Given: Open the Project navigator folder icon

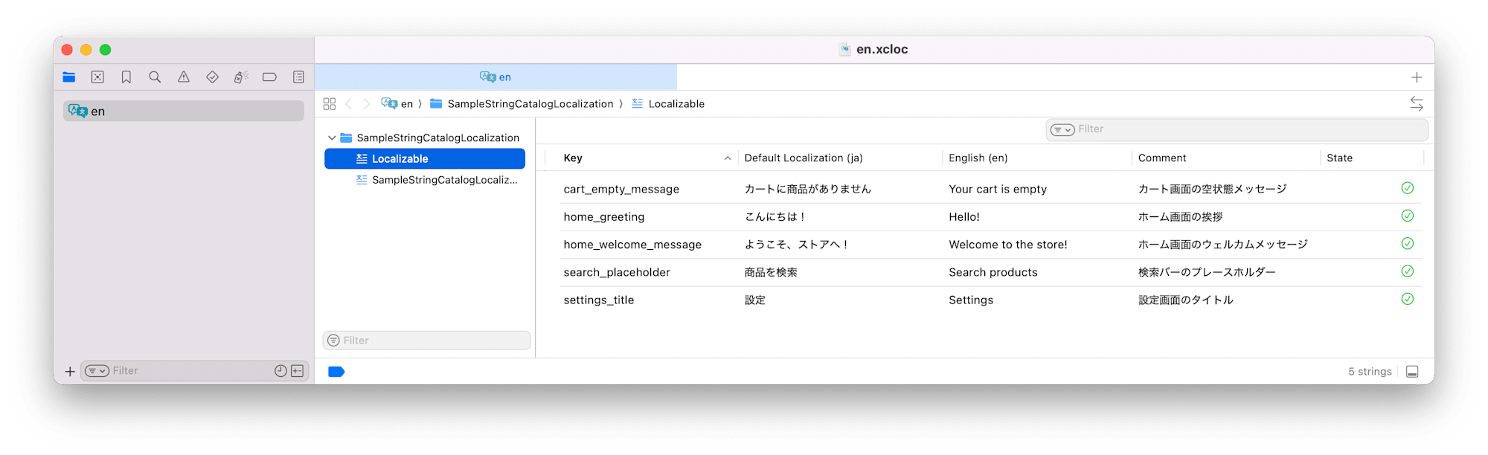Looking at the screenshot, I should pos(69,77).
